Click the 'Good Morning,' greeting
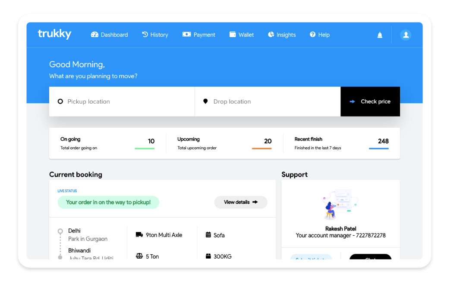 pos(77,64)
